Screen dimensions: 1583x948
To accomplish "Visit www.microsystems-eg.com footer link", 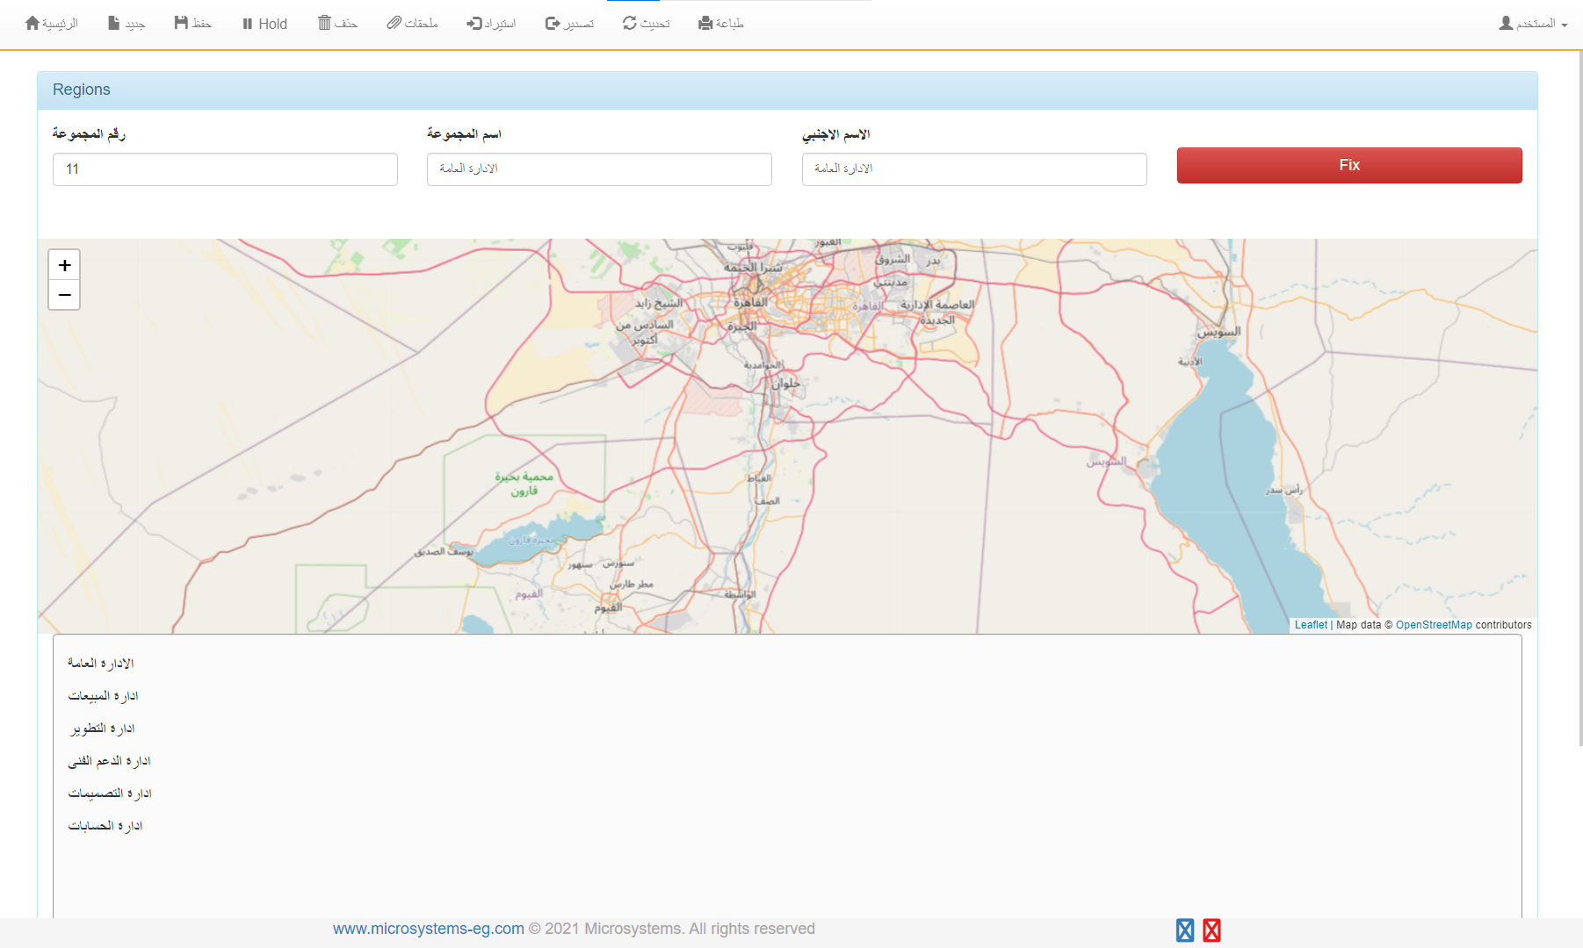I will (428, 929).
